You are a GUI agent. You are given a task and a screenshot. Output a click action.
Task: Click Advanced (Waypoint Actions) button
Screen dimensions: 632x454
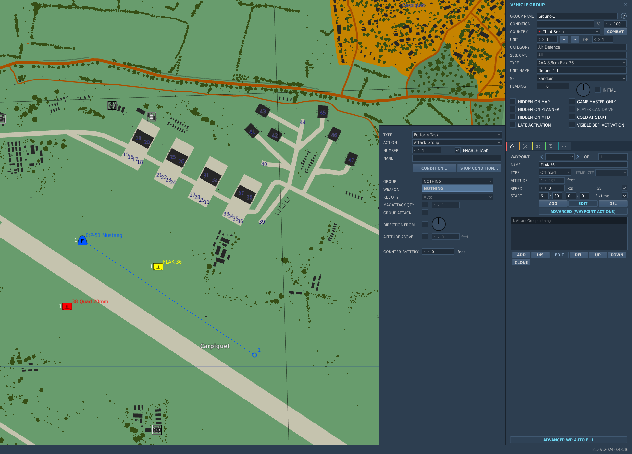click(x=583, y=211)
